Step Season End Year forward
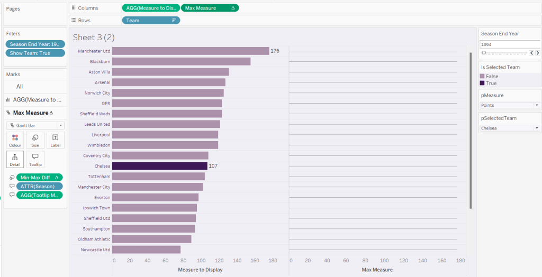Image resolution: width=542 pixels, height=277 pixels. [537, 53]
